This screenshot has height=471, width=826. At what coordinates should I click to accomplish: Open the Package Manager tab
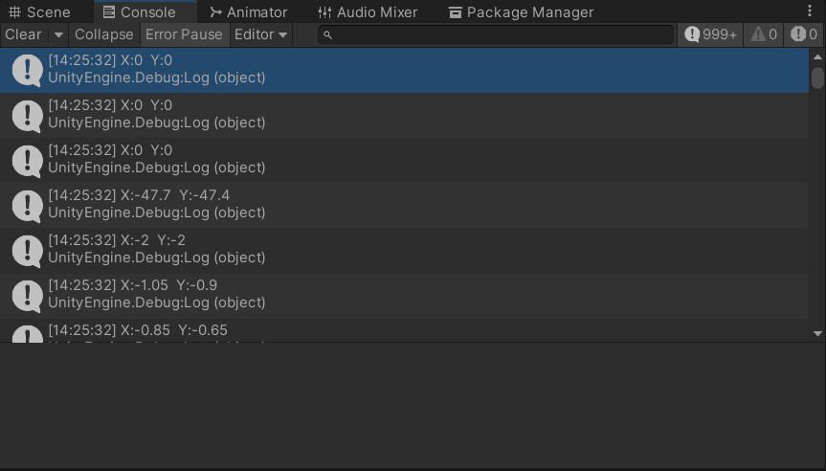click(x=521, y=12)
